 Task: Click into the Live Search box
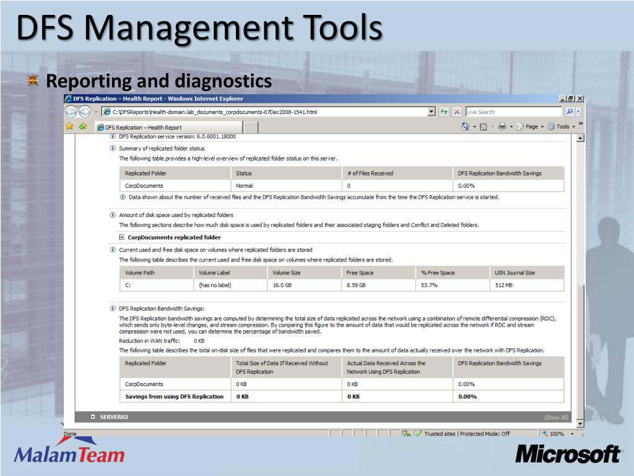pos(513,112)
